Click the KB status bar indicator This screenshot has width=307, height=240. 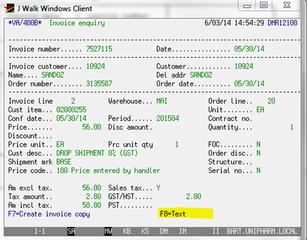tap(127, 231)
